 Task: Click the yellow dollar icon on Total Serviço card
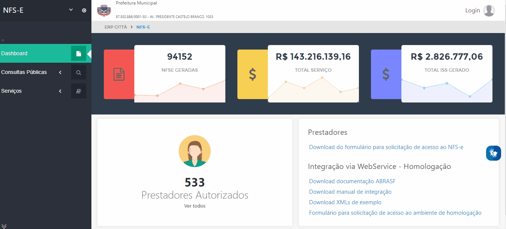point(252,74)
